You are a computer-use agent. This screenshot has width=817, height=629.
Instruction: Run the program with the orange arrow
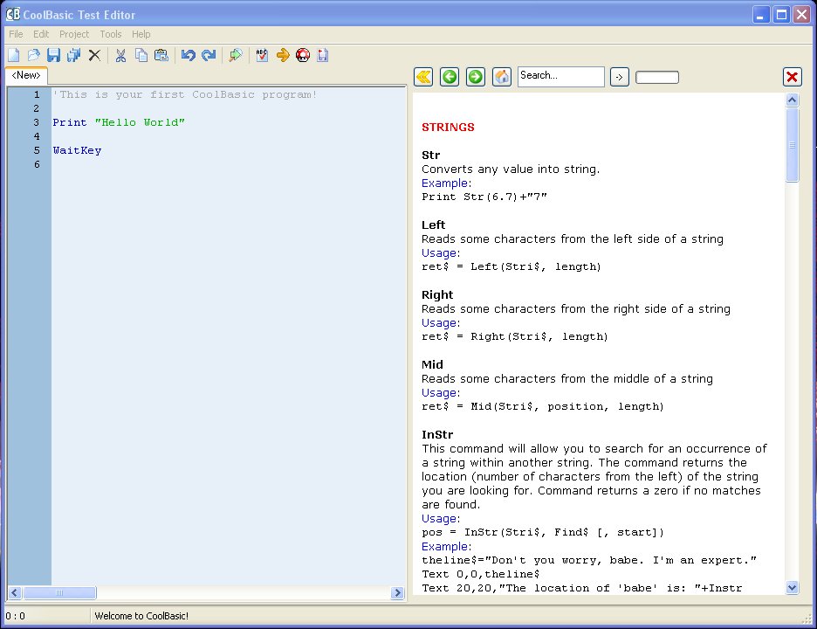coord(283,55)
